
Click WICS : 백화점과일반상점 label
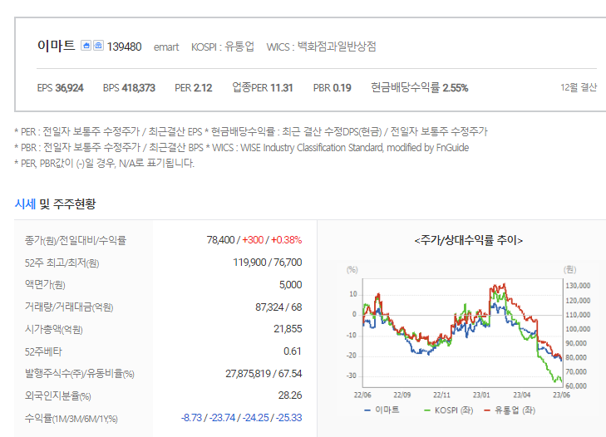(x=321, y=47)
